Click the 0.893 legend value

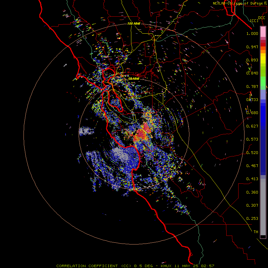point(252,60)
